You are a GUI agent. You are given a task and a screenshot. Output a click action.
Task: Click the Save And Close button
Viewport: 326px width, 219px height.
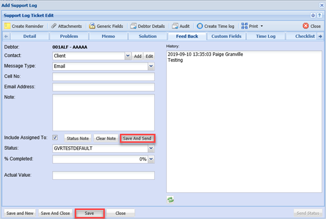(x=55, y=213)
